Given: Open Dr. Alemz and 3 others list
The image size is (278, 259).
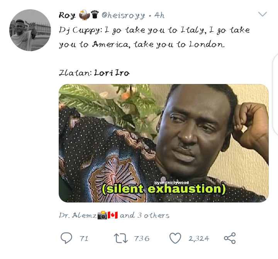Looking at the screenshot, I should coord(114,215).
